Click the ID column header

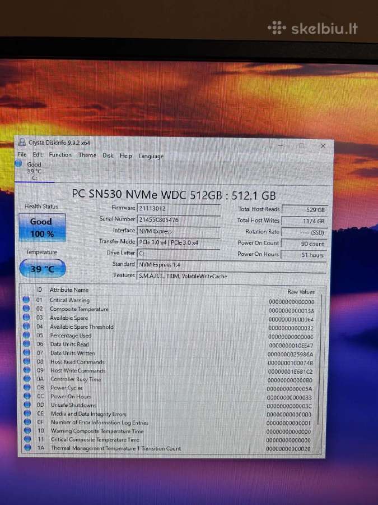[x=39, y=290]
